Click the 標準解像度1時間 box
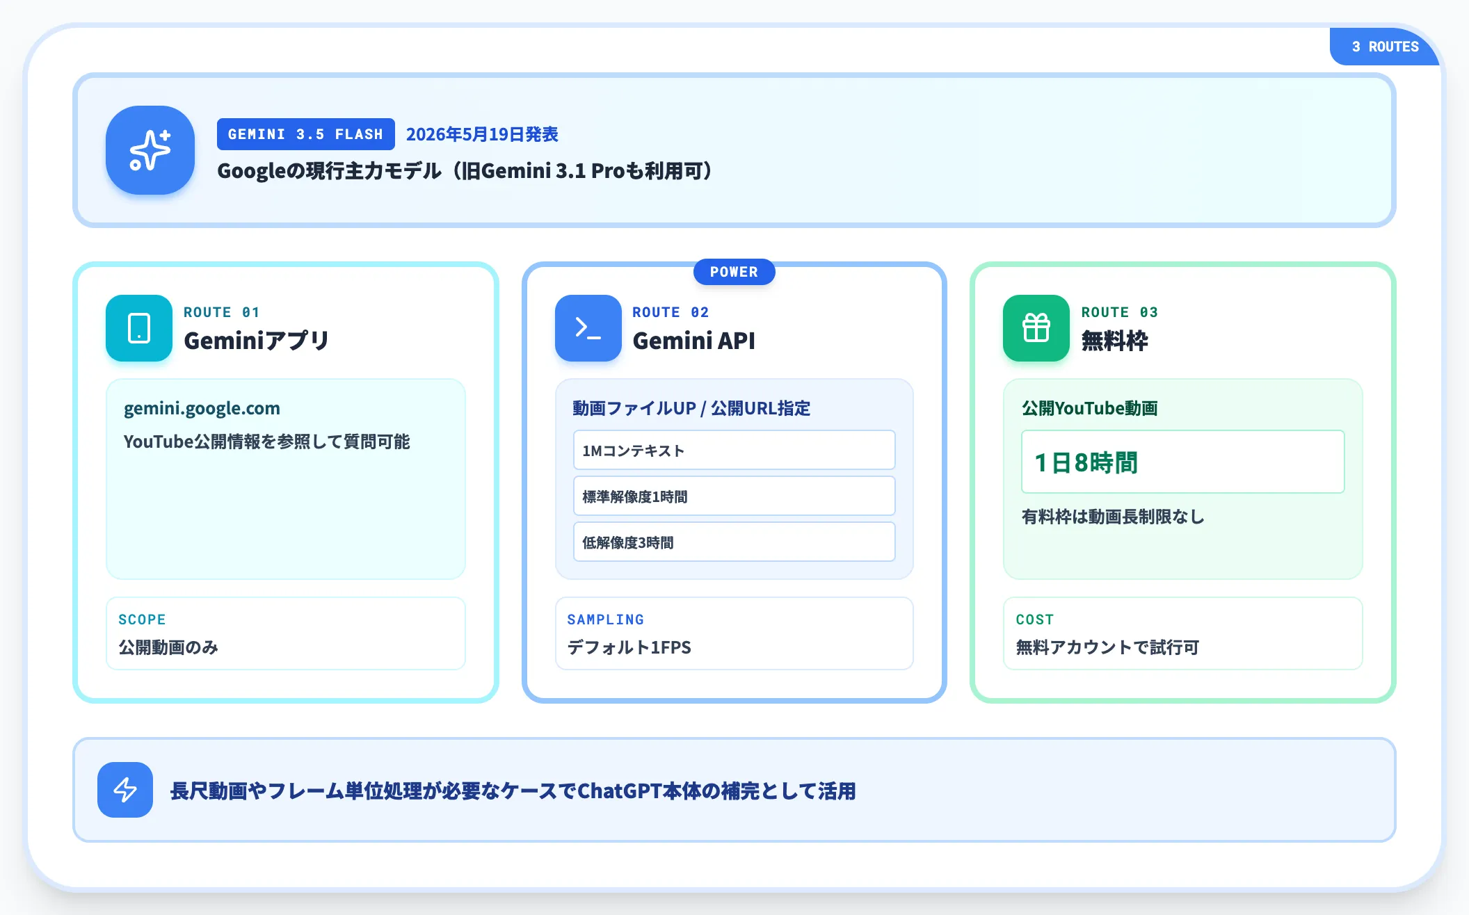This screenshot has width=1469, height=915. tap(734, 496)
